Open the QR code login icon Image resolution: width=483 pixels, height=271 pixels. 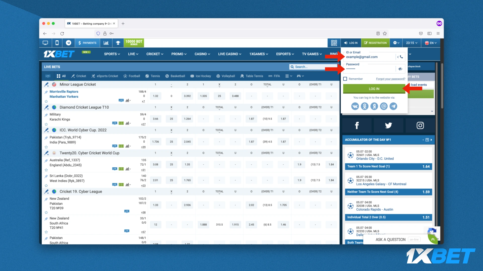point(334,43)
